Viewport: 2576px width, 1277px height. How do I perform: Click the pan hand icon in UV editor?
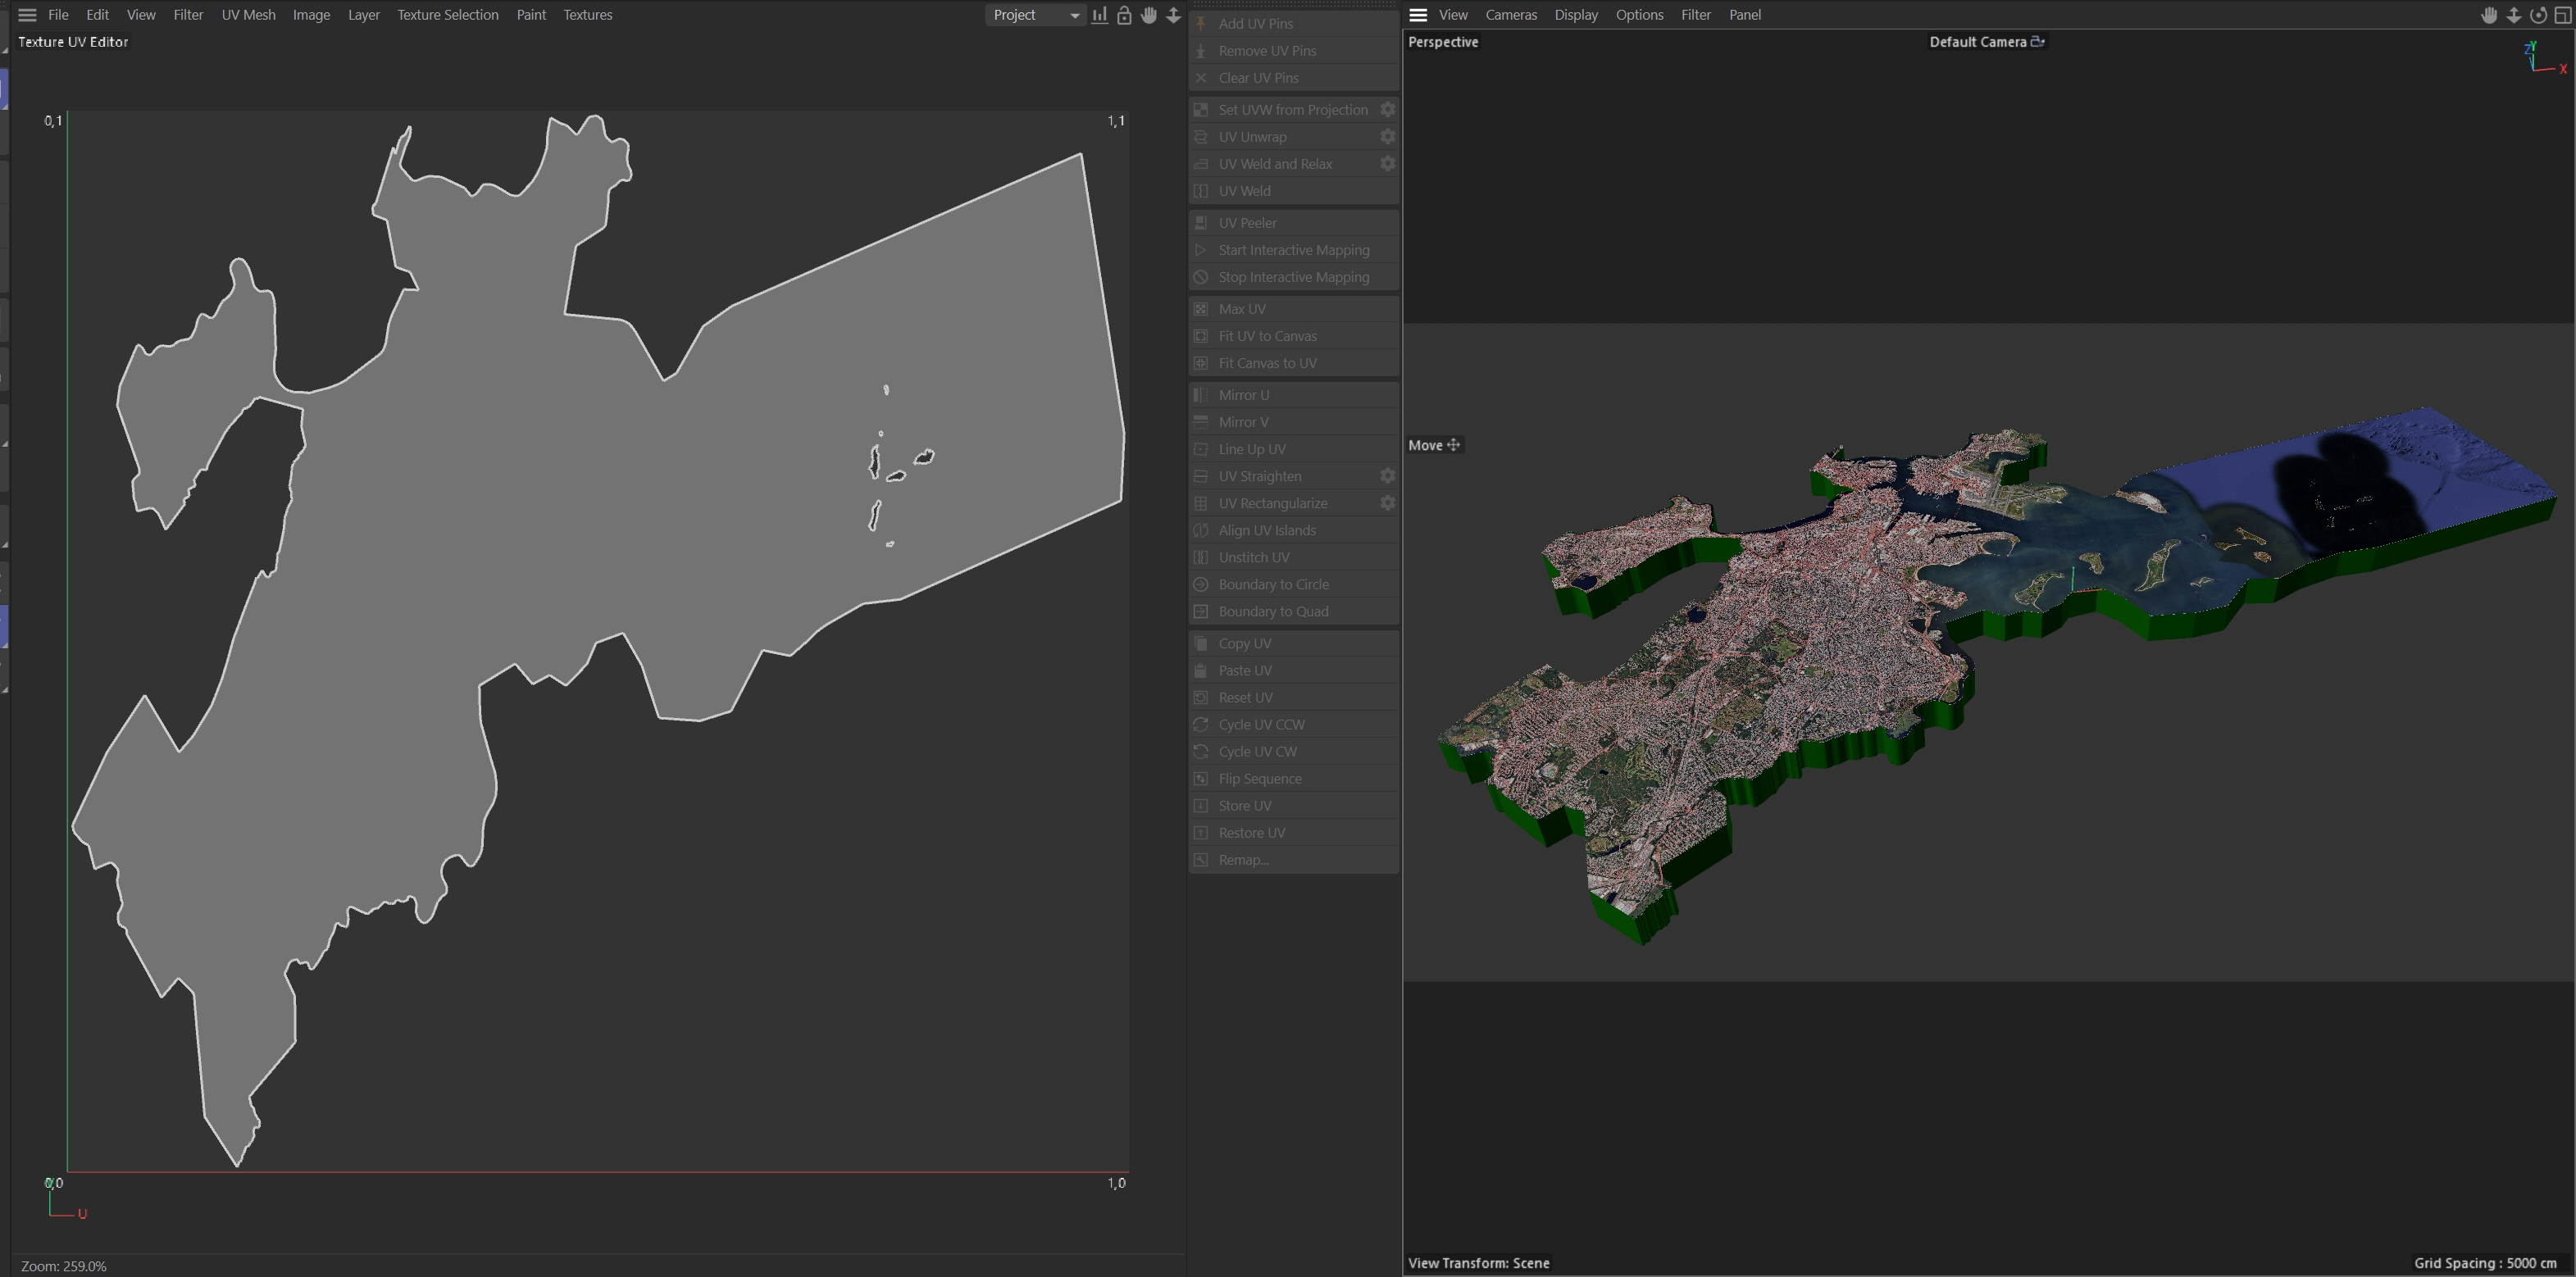[1149, 15]
